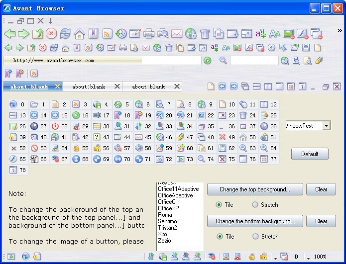Select Zezio skin in list

coord(164,241)
